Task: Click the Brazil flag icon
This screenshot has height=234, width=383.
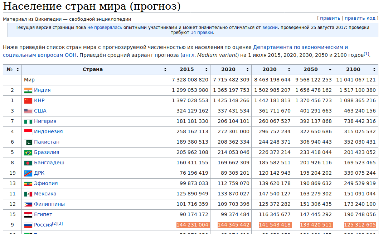Action: [28, 153]
